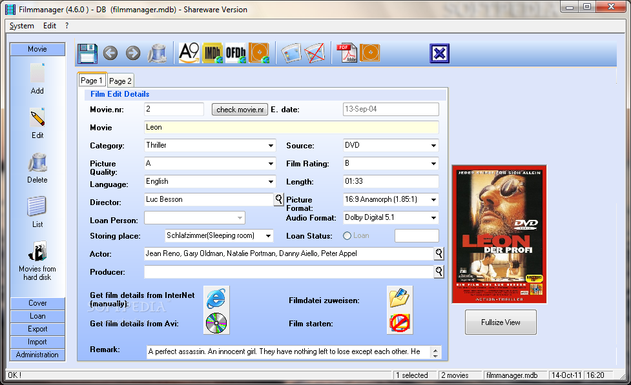Screen dimensions: 631x385
Task: Go to previous record with left arrow
Action: tap(110, 53)
